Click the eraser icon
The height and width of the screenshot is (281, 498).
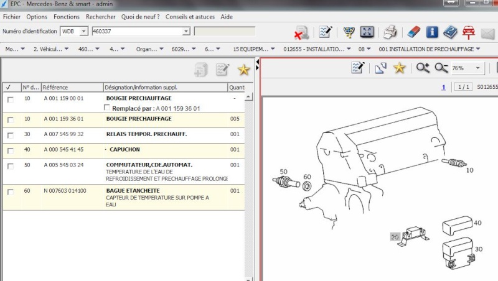click(x=413, y=32)
